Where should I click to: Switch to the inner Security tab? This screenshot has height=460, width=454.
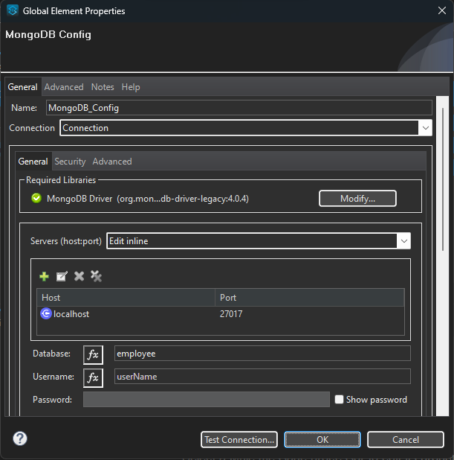[x=70, y=162]
